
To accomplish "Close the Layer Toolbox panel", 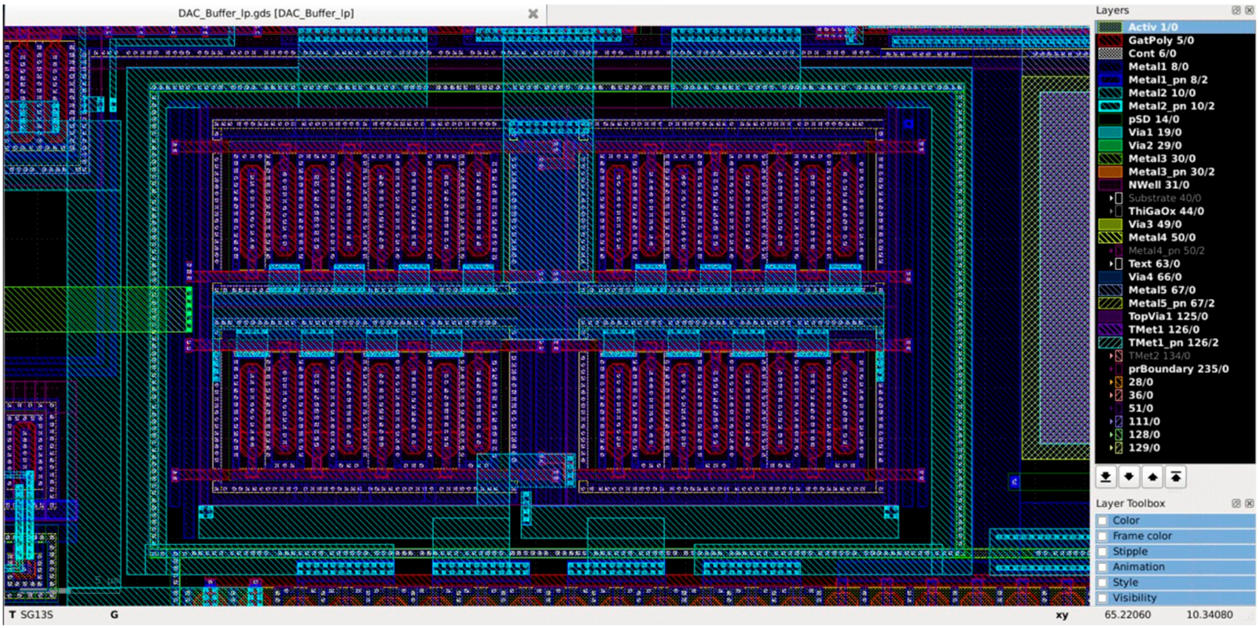I will [1250, 504].
